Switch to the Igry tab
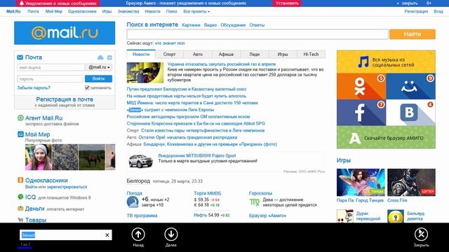The height and width of the screenshot is (252, 449). pyautogui.click(x=283, y=54)
